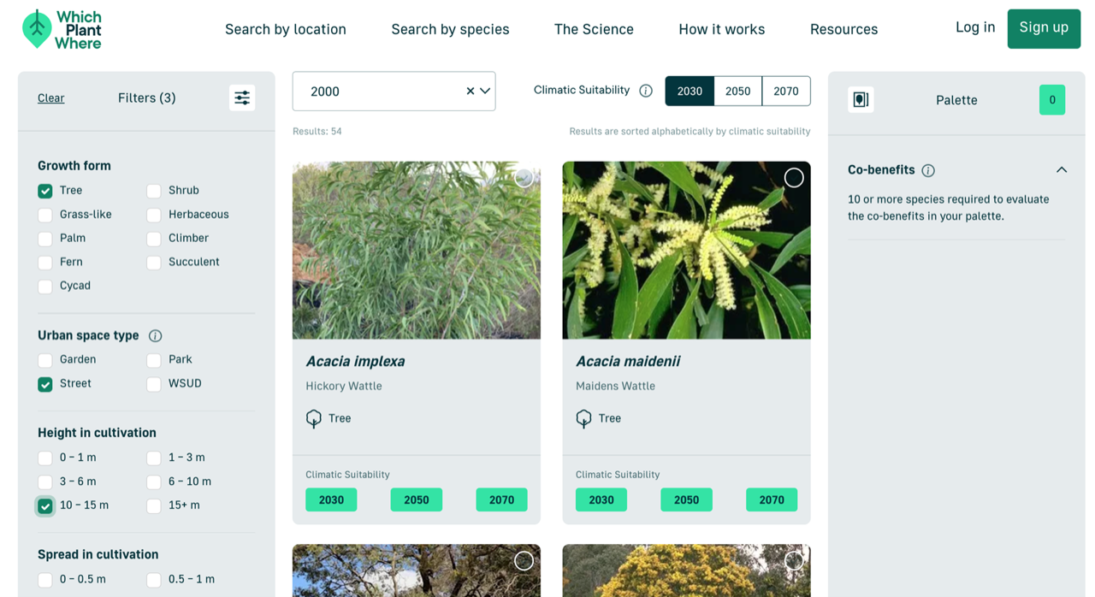Click the Sign up button

coord(1043,28)
